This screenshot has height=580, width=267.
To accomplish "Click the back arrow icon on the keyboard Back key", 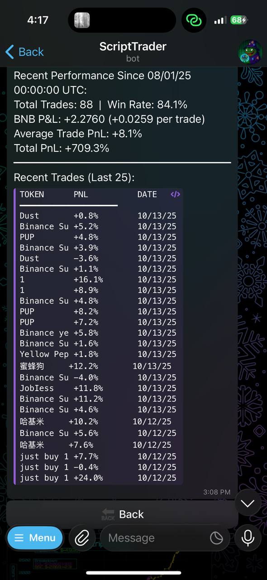I will [108, 514].
